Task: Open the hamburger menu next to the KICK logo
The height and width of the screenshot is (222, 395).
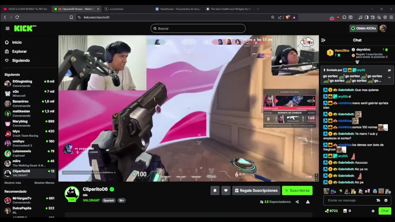Action: 7,28
